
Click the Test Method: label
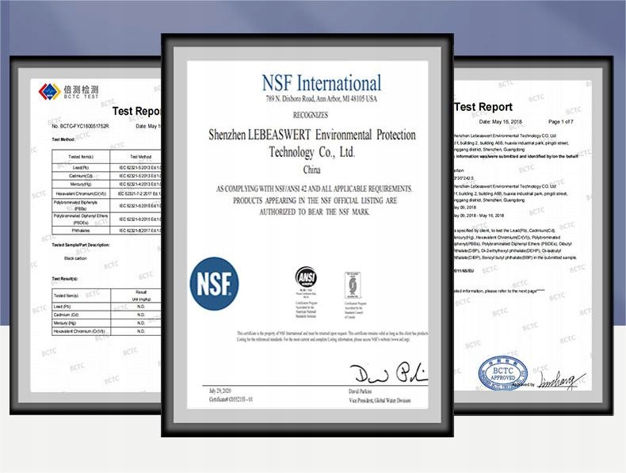click(63, 139)
